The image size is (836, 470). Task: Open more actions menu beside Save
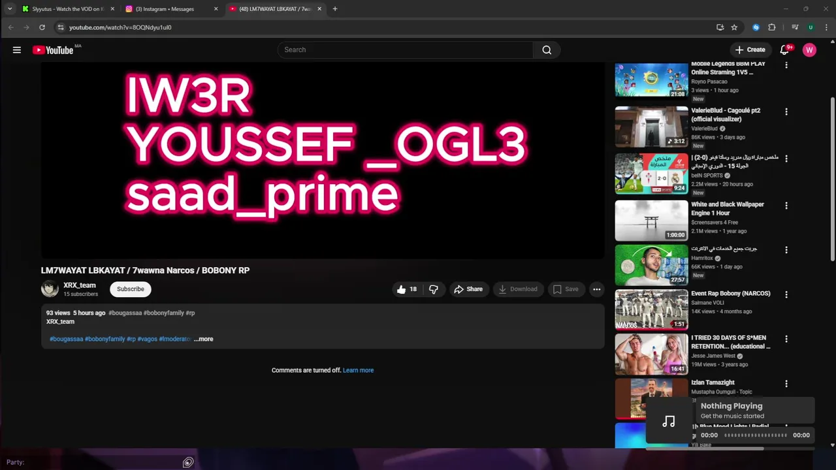coord(596,289)
